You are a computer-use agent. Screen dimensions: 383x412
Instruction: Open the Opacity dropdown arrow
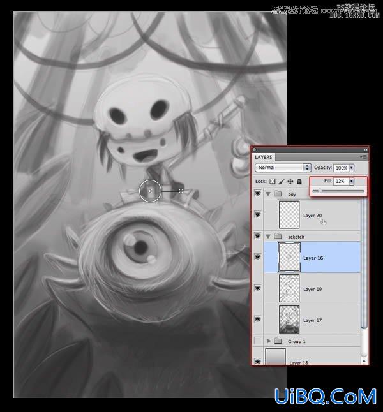[352, 168]
